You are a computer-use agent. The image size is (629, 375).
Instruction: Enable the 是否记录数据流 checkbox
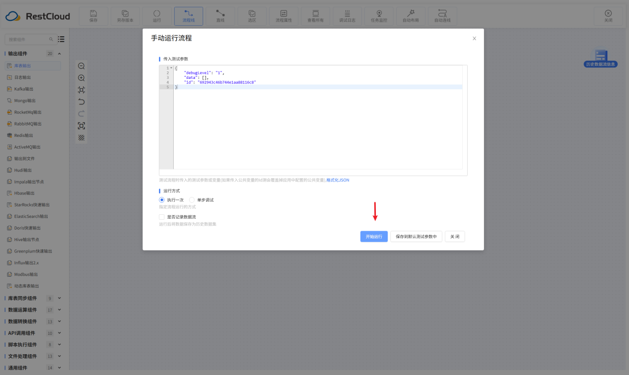(x=162, y=217)
